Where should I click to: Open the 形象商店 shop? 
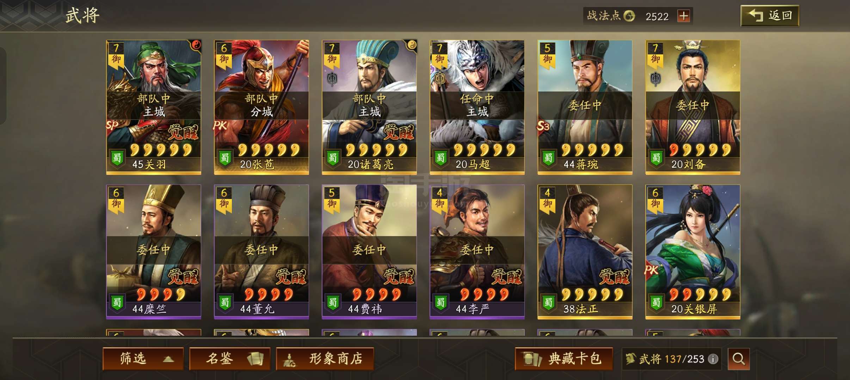click(x=325, y=359)
